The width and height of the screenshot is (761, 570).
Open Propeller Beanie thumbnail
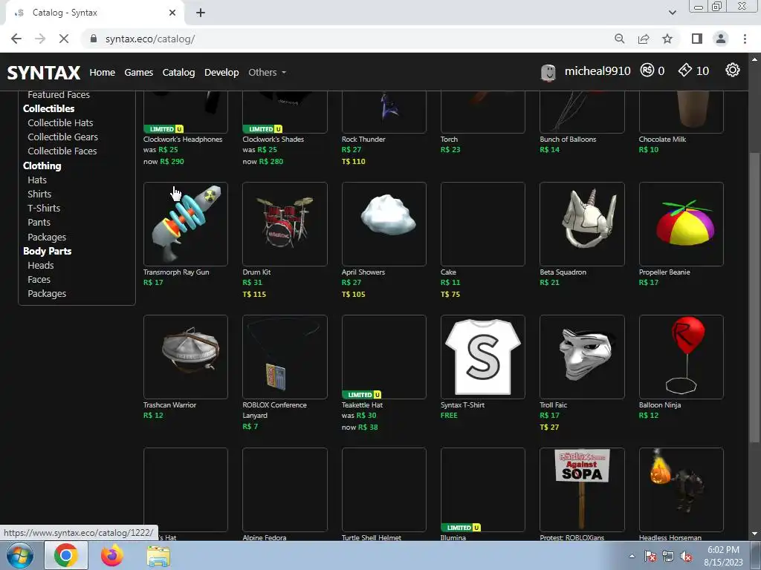tap(681, 224)
